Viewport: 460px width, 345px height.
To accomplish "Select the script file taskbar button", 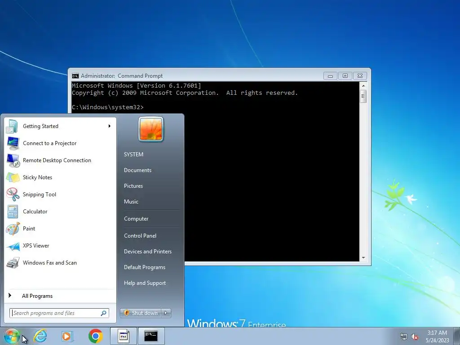I will tap(124, 336).
